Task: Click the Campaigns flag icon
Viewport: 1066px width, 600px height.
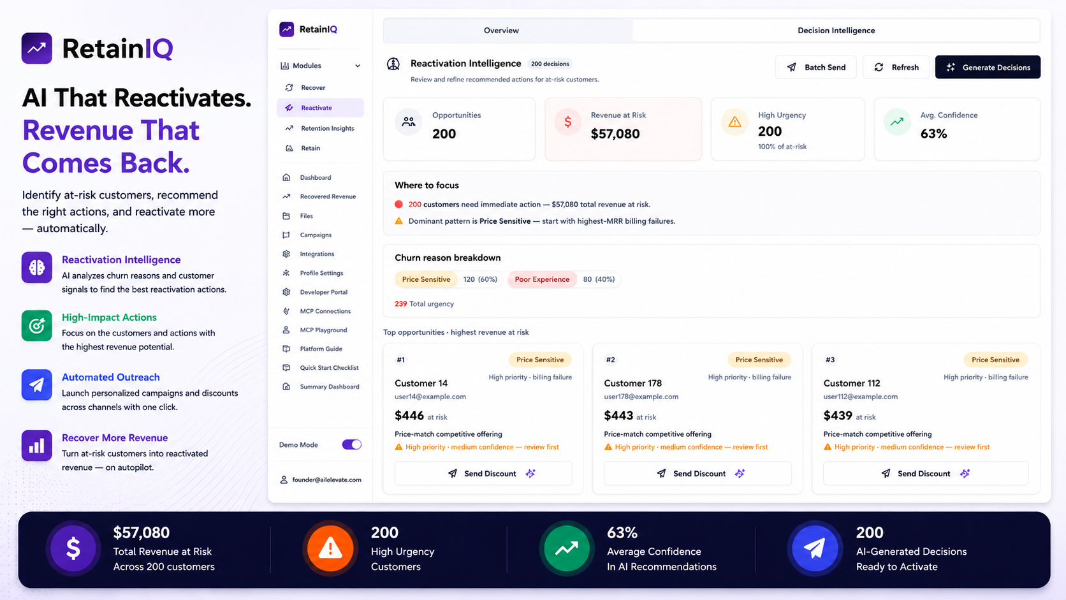Action: 286,235
